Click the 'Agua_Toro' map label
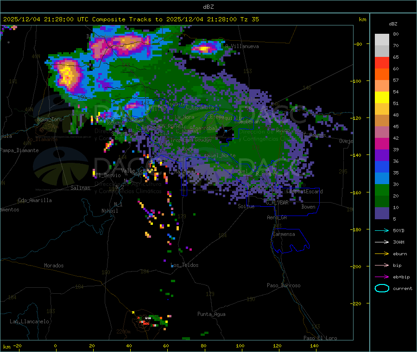 click(x=50, y=119)
